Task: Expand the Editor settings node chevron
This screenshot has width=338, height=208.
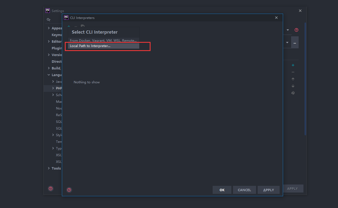Action: point(49,41)
